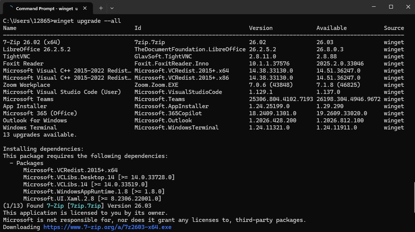Click the '7zip.7zip' Id in table
Image resolution: width=415 pixels, height=232 pixels.
pos(149,42)
